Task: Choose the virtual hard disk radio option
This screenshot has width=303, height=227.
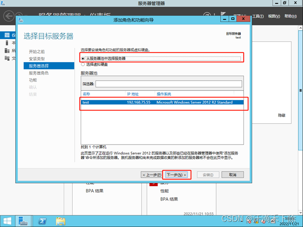Action: click(x=83, y=64)
